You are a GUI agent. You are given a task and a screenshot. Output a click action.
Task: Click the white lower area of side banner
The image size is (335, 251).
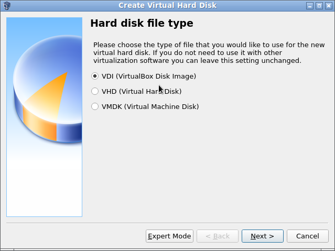(44, 186)
